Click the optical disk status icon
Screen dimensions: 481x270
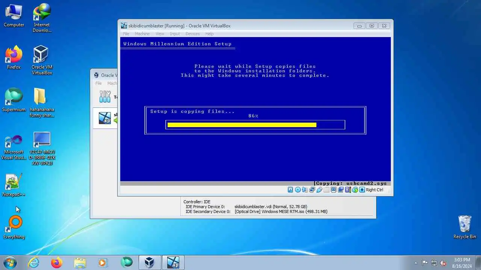tap(298, 190)
